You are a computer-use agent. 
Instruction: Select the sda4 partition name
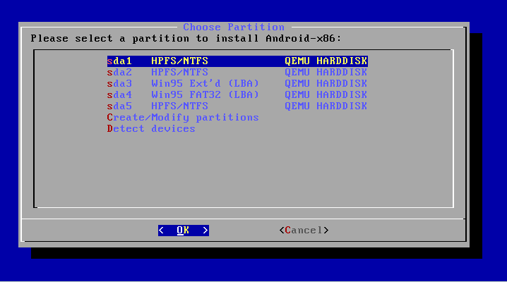(x=120, y=95)
